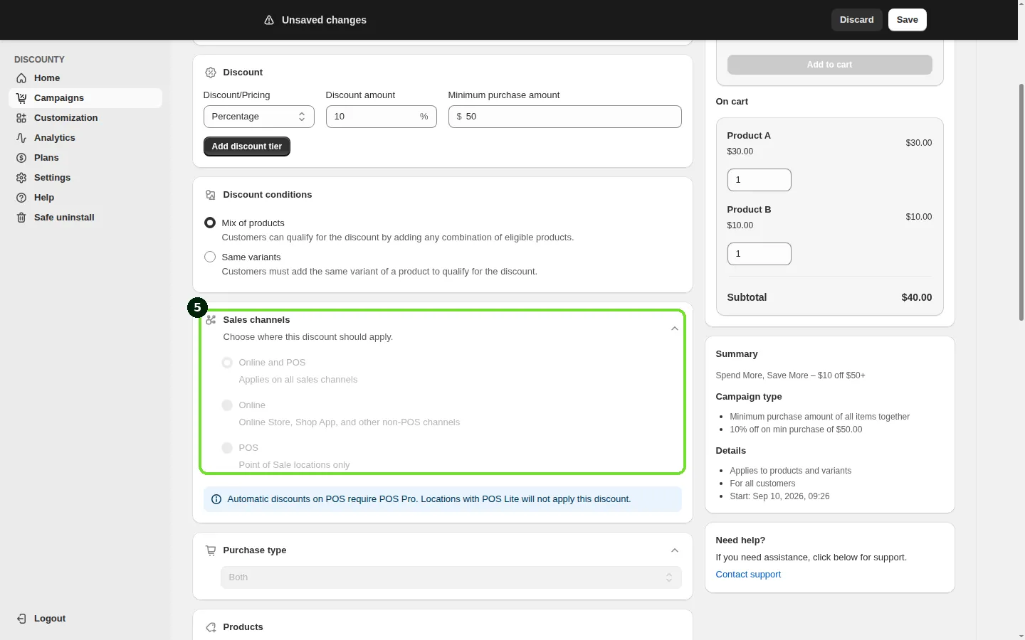Select the Mix of products radio option
This screenshot has height=640, width=1025.
pyautogui.click(x=210, y=223)
